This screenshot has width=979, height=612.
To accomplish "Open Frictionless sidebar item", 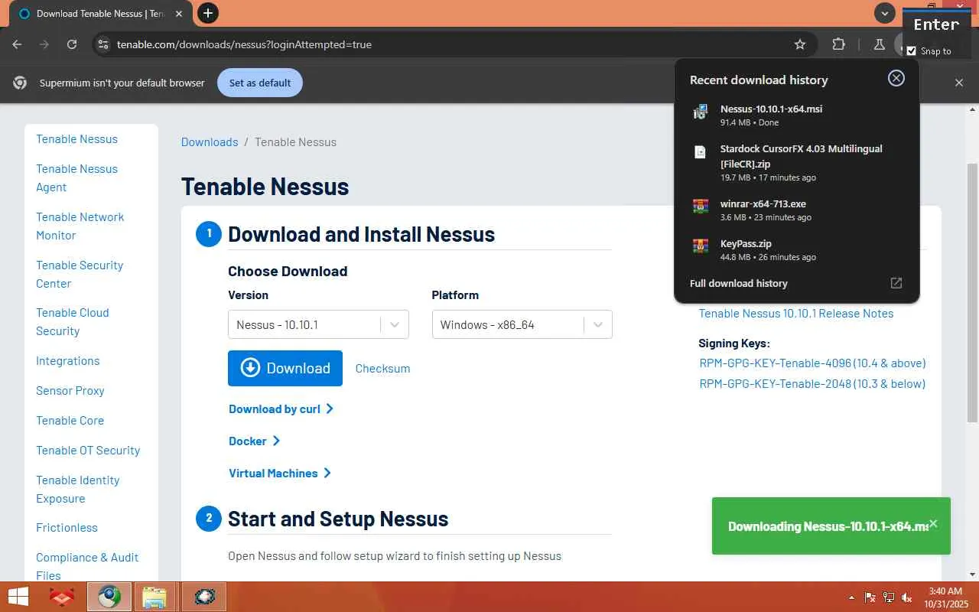I will (67, 527).
